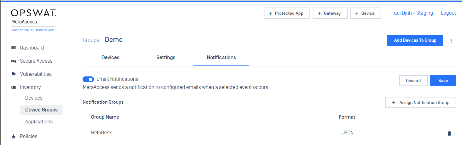
Task: Click Add Devices To Group button
Action: point(415,40)
